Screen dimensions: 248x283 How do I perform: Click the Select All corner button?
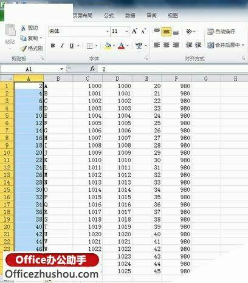tap(7, 78)
